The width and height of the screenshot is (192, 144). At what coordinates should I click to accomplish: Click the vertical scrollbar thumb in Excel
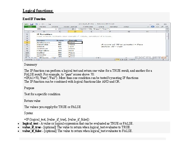click(x=167, y=37)
